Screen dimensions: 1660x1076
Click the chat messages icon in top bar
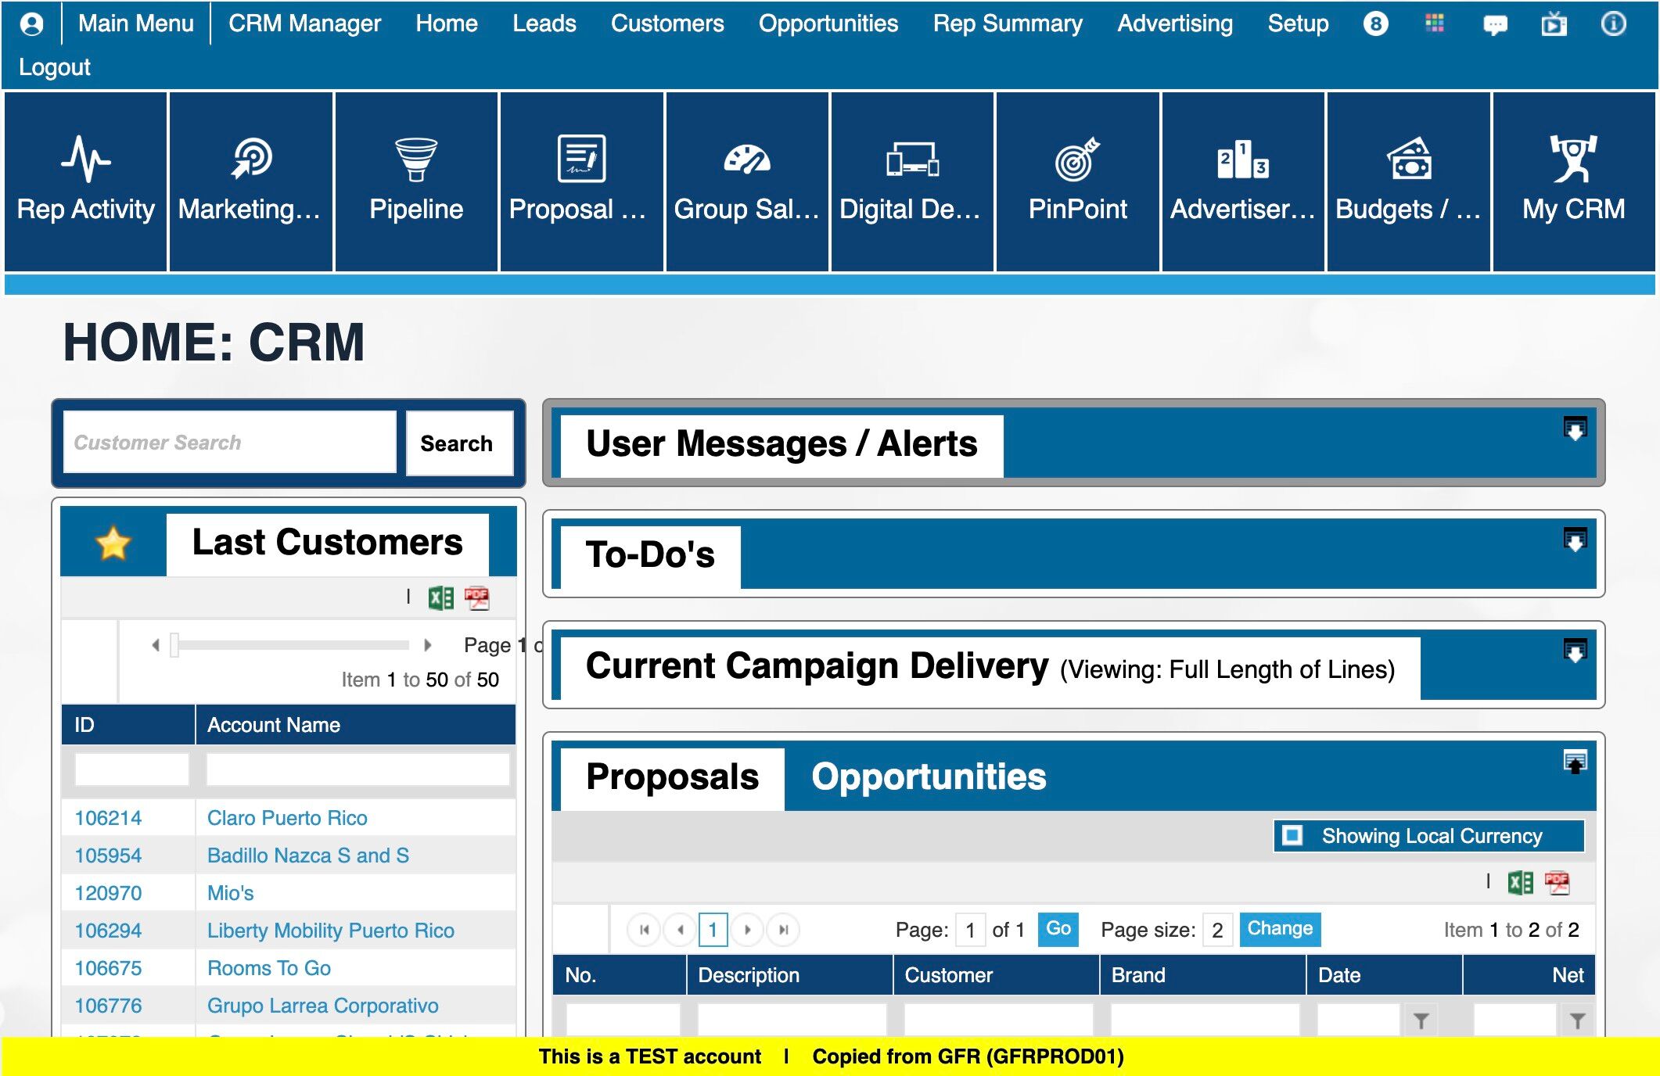[1495, 24]
